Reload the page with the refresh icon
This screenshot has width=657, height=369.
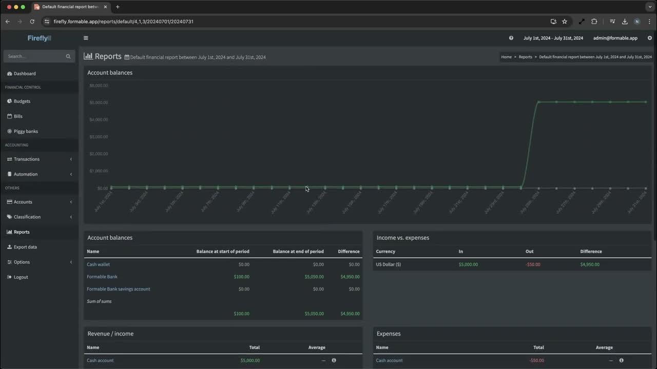[32, 22]
